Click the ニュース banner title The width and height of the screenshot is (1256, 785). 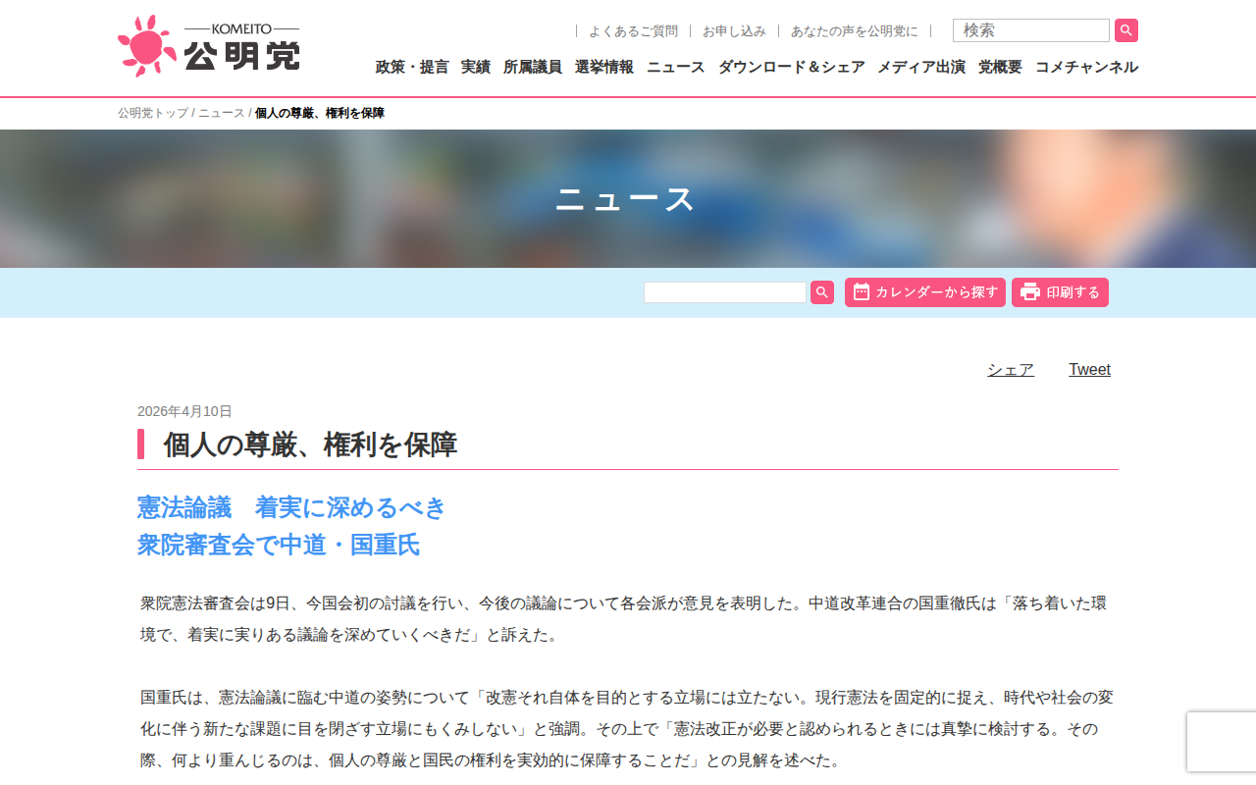(x=627, y=199)
